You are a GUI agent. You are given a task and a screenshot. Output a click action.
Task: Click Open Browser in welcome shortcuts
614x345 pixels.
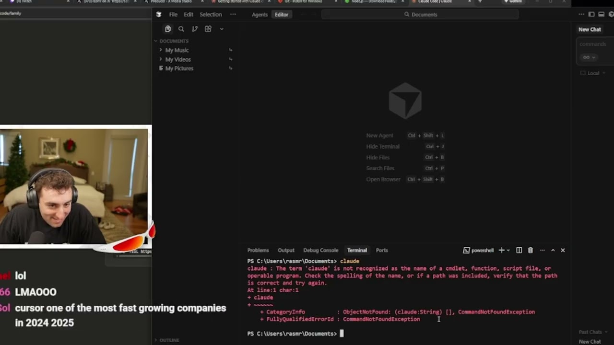383,179
